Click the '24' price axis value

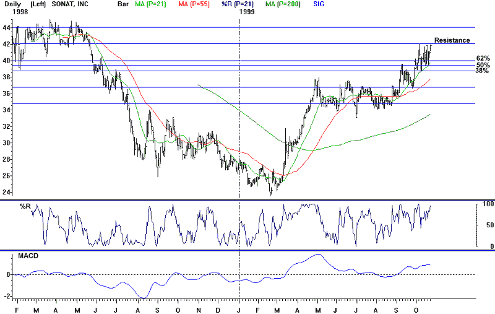pos(6,192)
